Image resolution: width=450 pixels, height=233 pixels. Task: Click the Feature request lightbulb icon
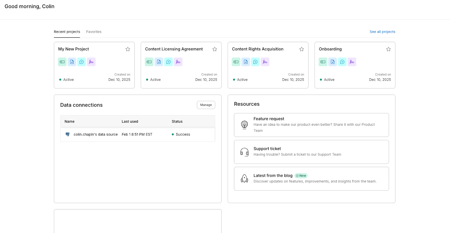(x=244, y=125)
